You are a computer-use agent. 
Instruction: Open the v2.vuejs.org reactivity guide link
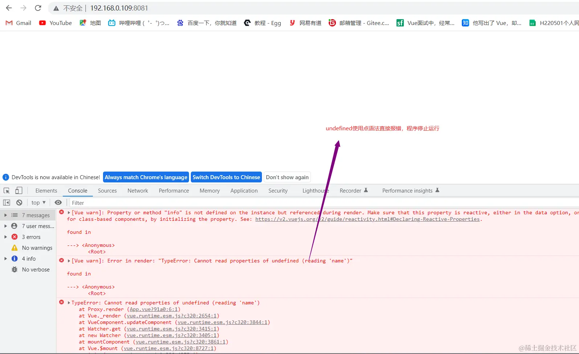[x=367, y=219]
